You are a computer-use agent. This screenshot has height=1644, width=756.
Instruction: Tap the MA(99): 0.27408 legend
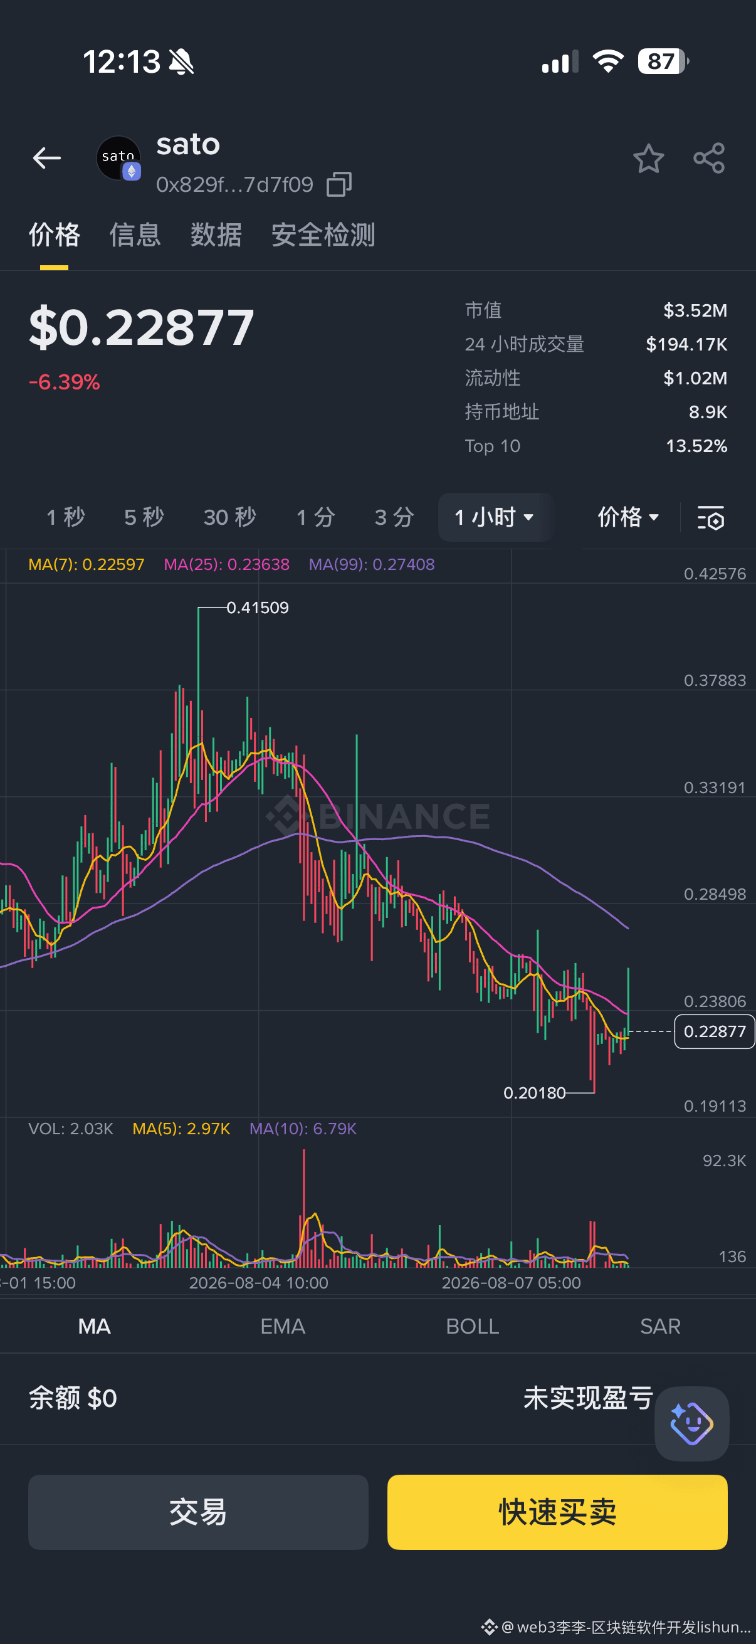[372, 564]
